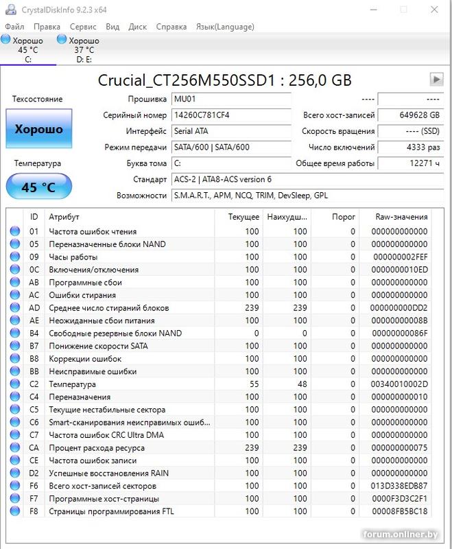The width and height of the screenshot is (452, 549).
Task: Click the 45 °C temperature button
Action: [x=39, y=187]
